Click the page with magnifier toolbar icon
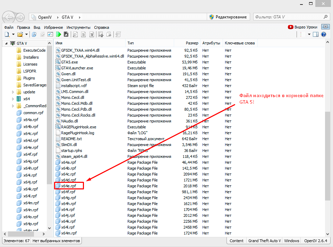This screenshot has height=247, width=333. 75,34
